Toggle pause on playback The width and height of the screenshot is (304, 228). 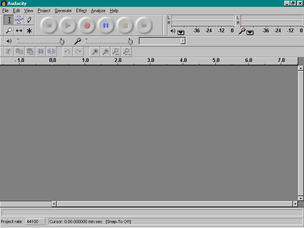(x=106, y=25)
